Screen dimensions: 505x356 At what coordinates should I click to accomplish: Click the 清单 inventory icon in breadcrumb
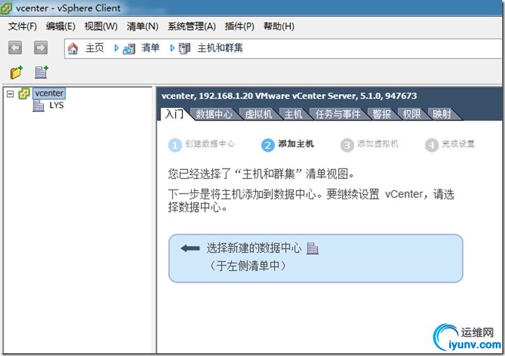pos(129,49)
